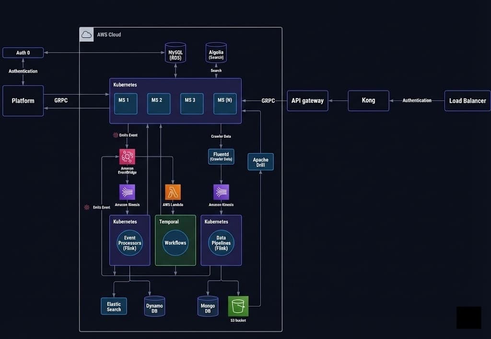The height and width of the screenshot is (339, 491).
Task: Click the AWS Lambda icon
Action: coord(173,193)
